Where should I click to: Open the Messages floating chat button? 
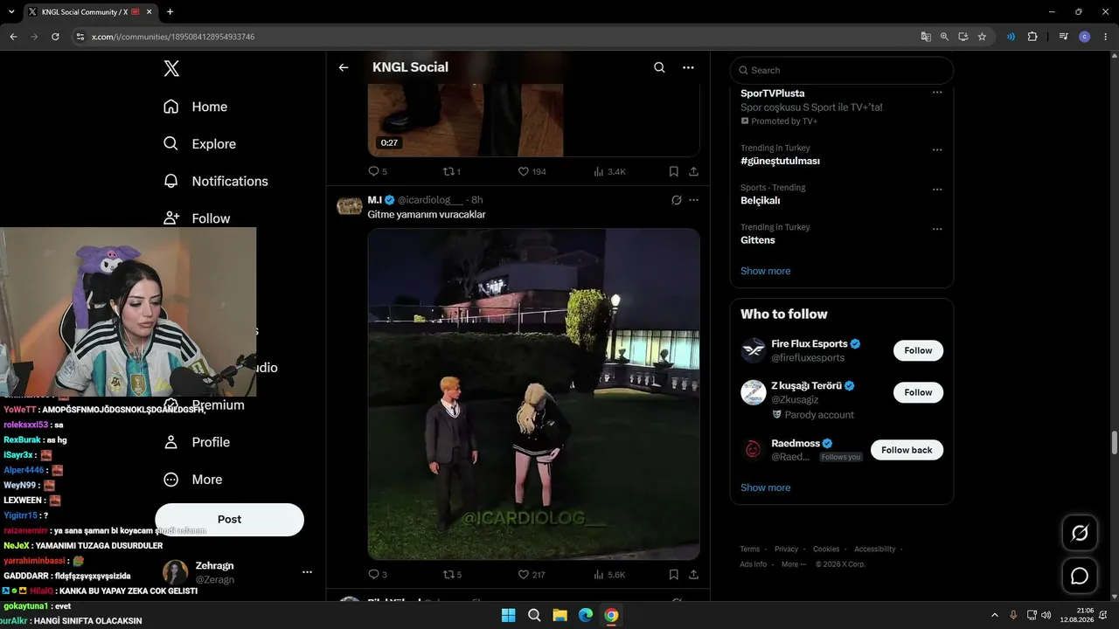tap(1080, 576)
